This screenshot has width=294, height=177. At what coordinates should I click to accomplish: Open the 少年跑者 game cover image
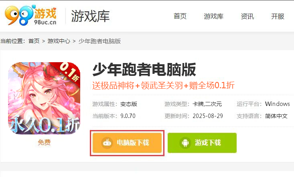coord(44,98)
